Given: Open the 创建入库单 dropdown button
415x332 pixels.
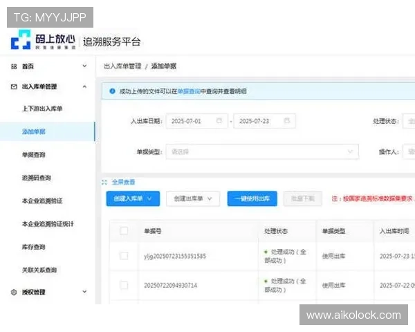Looking at the screenshot, I should tap(133, 199).
